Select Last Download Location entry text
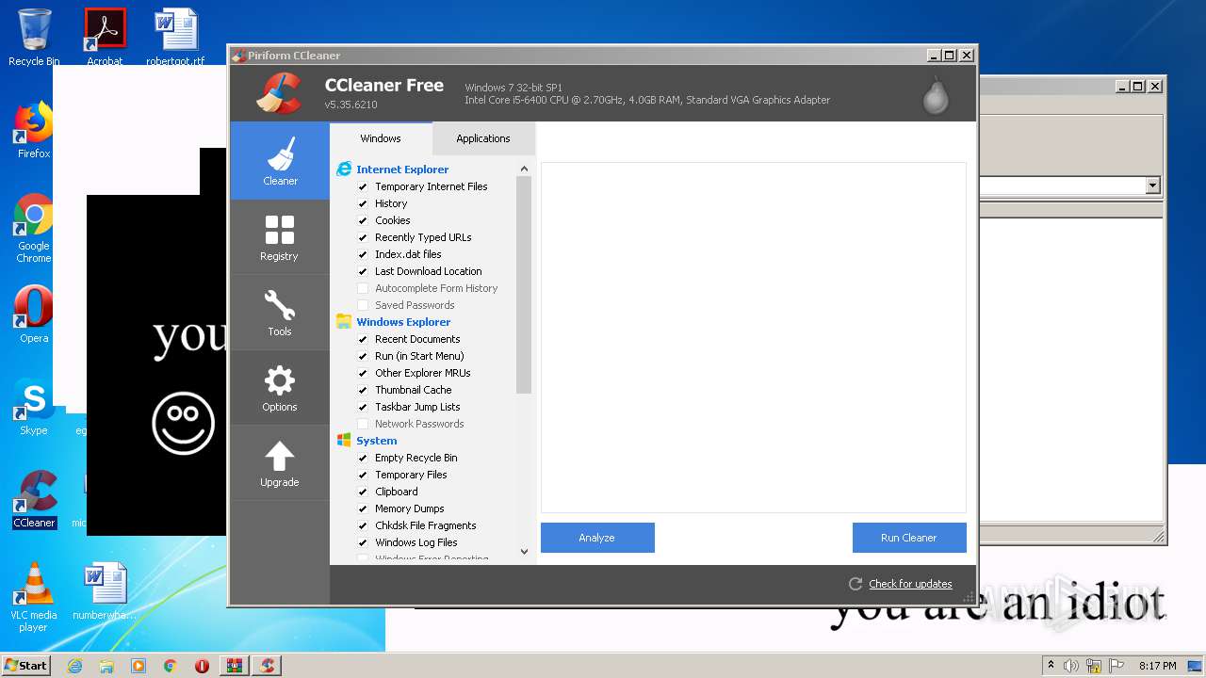Screen dimensions: 1206x678 tap(429, 271)
